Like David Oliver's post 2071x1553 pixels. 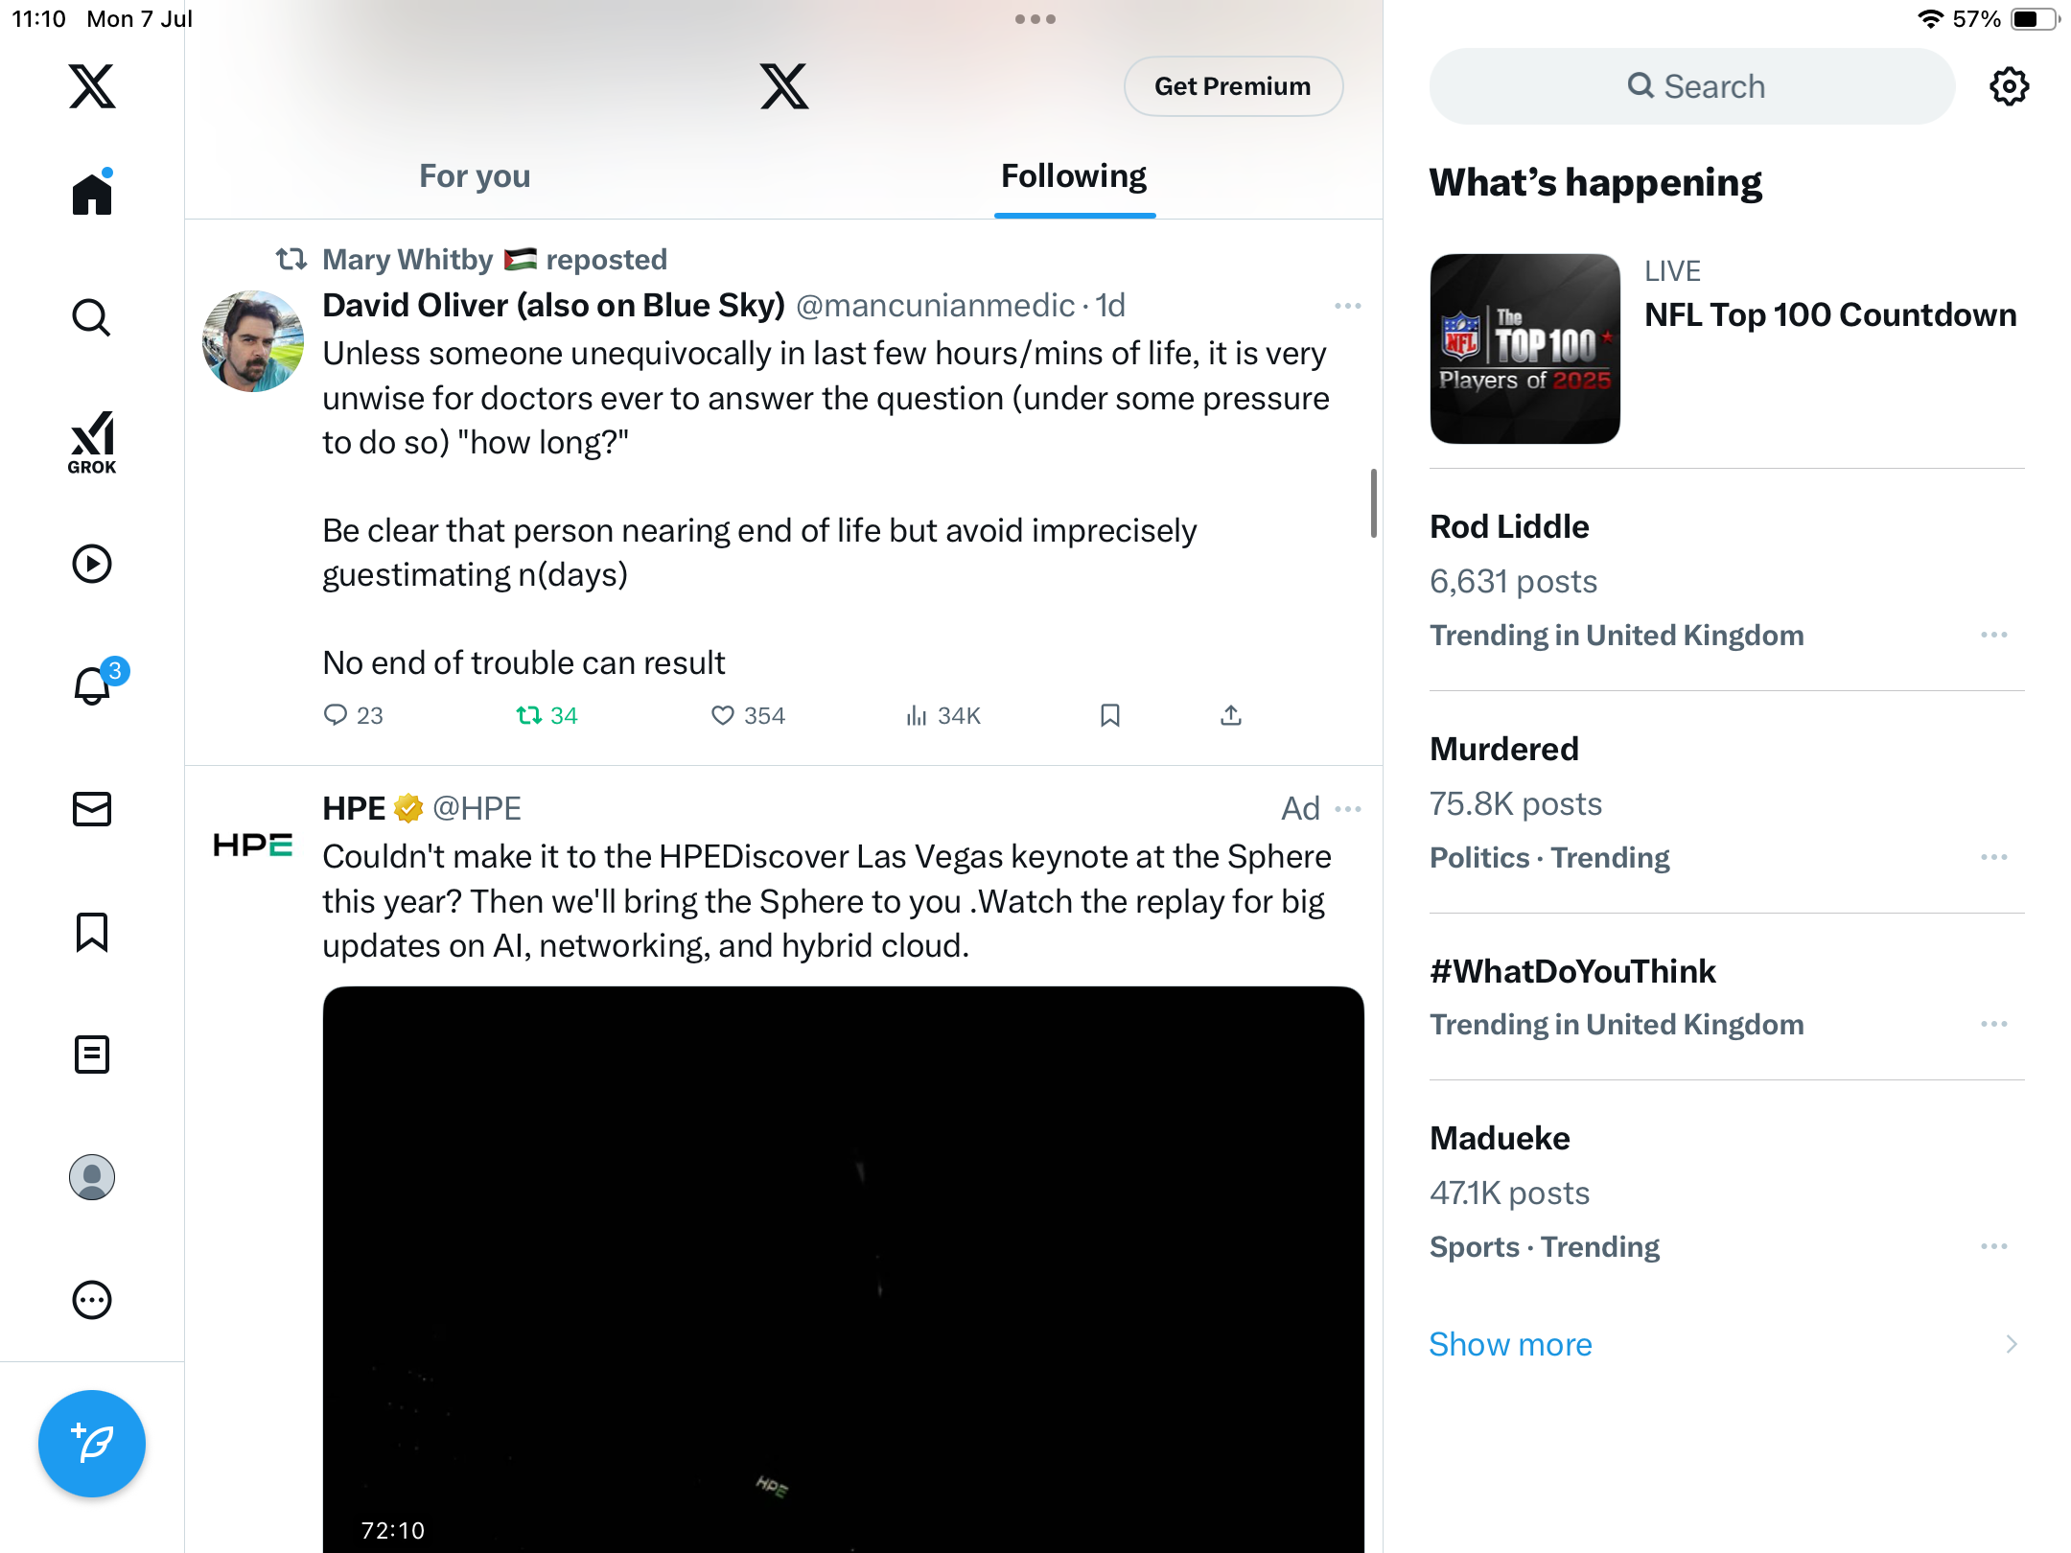[748, 715]
